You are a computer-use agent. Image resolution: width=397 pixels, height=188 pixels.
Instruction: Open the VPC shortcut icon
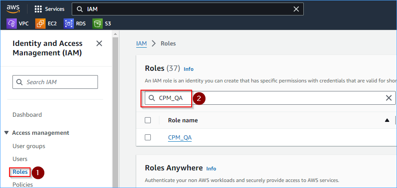point(12,24)
